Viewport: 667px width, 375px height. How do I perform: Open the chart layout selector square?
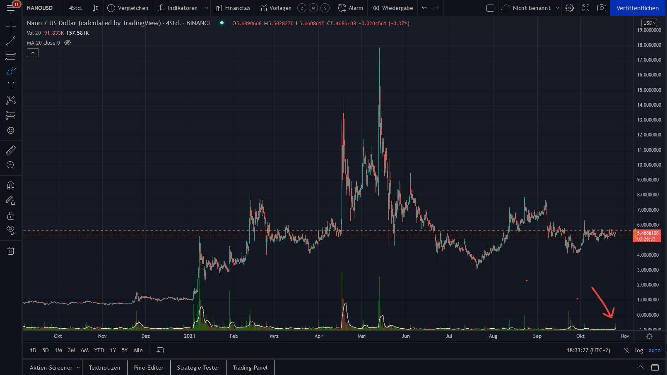pos(490,8)
